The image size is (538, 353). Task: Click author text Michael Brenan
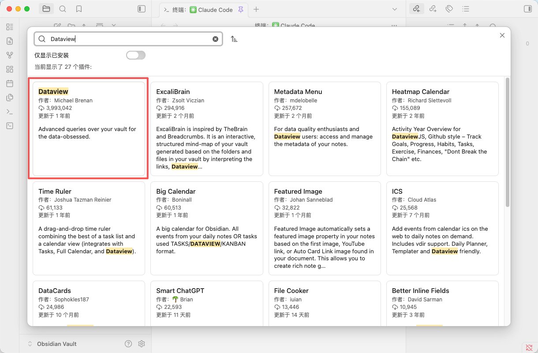tap(73, 100)
